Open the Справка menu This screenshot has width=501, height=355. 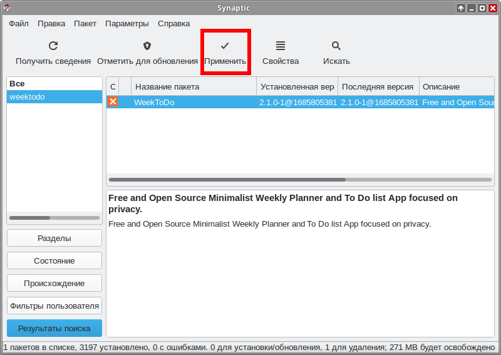click(173, 24)
